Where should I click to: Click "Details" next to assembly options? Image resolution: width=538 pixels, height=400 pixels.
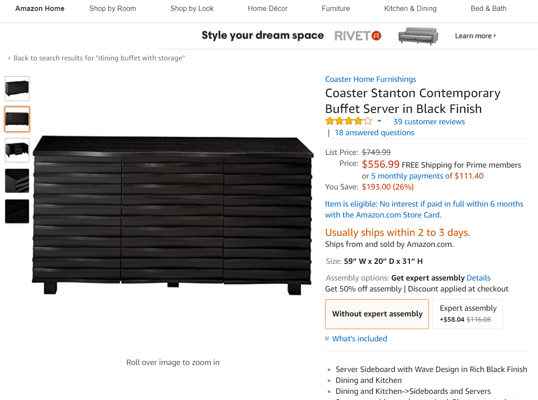(x=478, y=277)
